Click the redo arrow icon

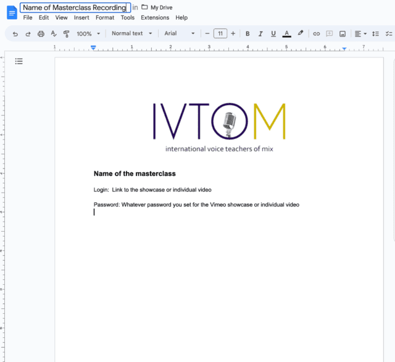point(28,34)
